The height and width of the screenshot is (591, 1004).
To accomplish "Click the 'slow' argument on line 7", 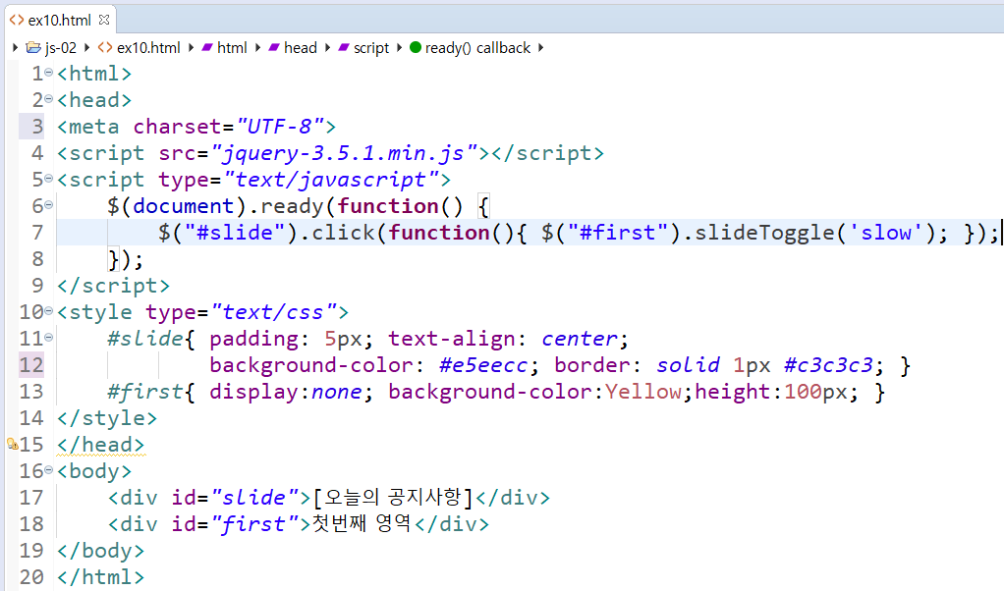I will tap(886, 232).
